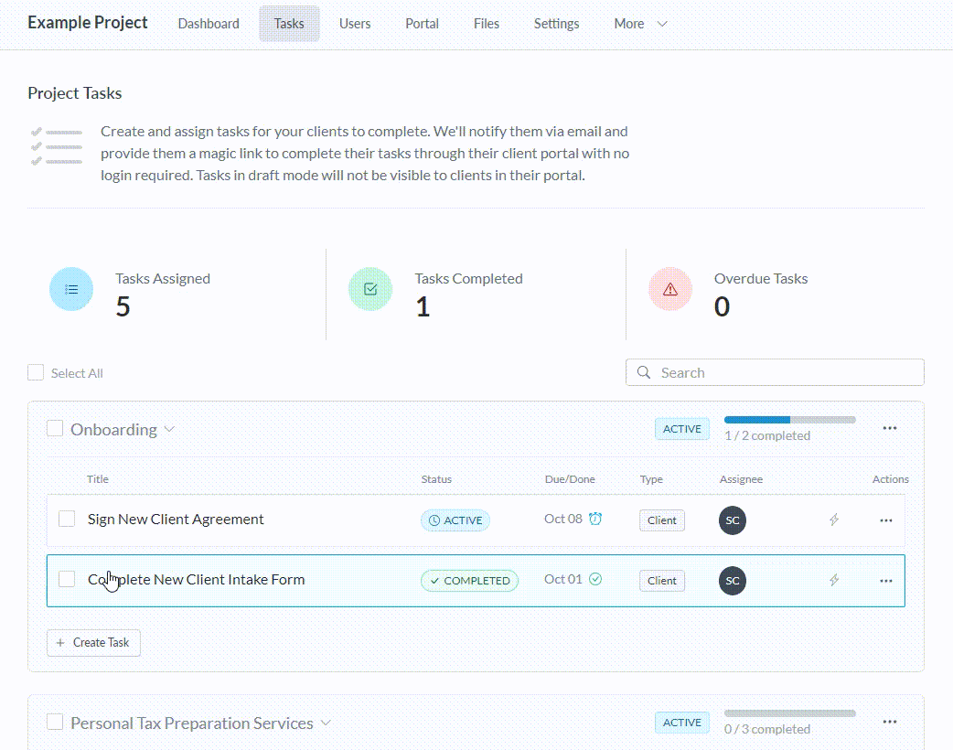
Task: Open the Onboarding group three-dot menu
Action: click(x=889, y=428)
